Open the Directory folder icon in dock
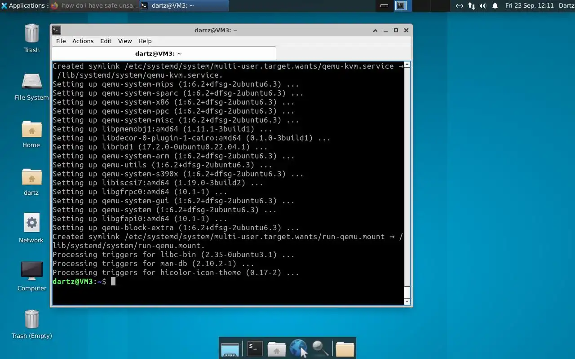 [345, 349]
